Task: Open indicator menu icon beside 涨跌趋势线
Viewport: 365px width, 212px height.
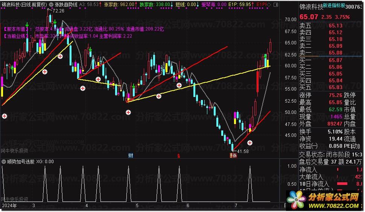Action: pyautogui.click(x=51, y=5)
